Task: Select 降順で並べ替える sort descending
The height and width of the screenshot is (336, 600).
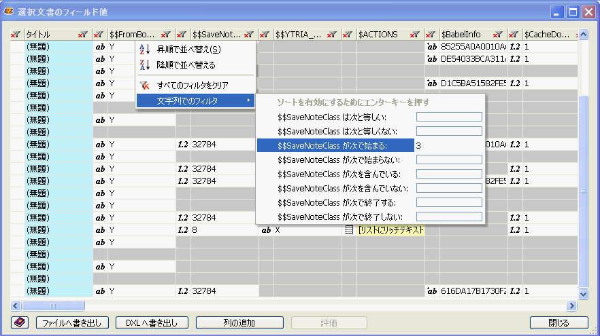Action: (x=186, y=65)
